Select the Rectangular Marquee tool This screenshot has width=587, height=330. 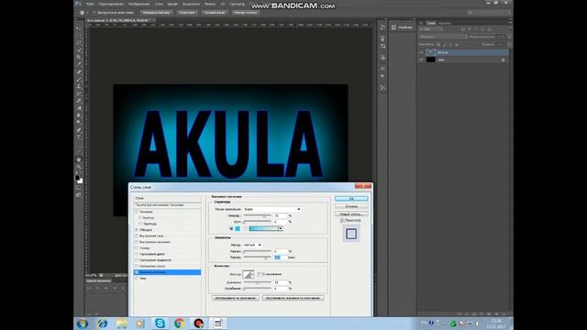pos(79,36)
